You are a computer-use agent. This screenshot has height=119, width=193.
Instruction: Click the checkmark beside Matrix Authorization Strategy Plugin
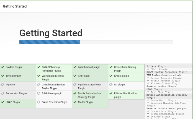(75, 93)
